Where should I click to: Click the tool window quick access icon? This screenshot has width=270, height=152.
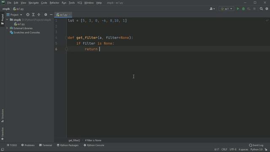pyautogui.click(x=3, y=149)
